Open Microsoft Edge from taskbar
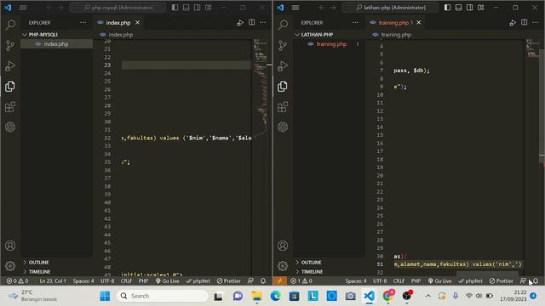The height and width of the screenshot is (306, 545). tap(276, 296)
